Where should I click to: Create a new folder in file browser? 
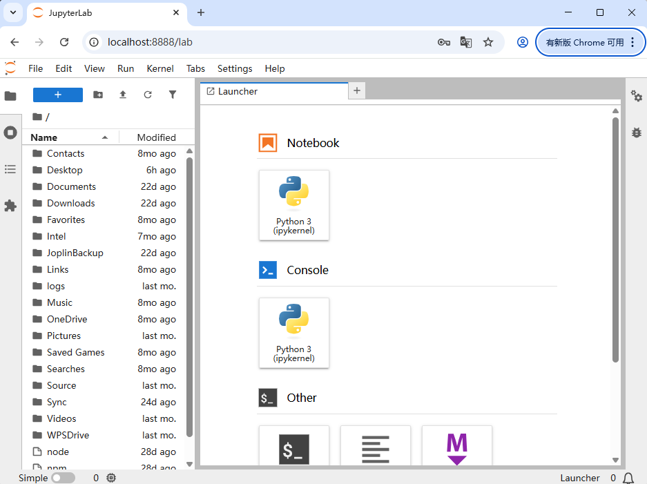pyautogui.click(x=98, y=95)
